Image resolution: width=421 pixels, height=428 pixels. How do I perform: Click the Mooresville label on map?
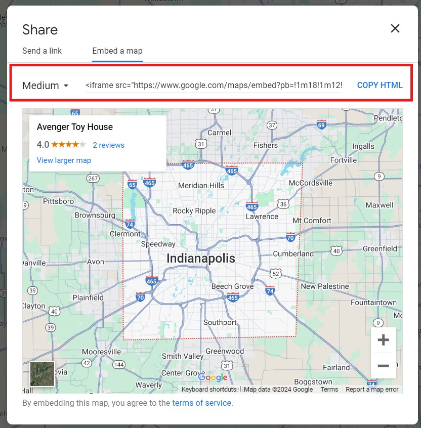pos(101,352)
